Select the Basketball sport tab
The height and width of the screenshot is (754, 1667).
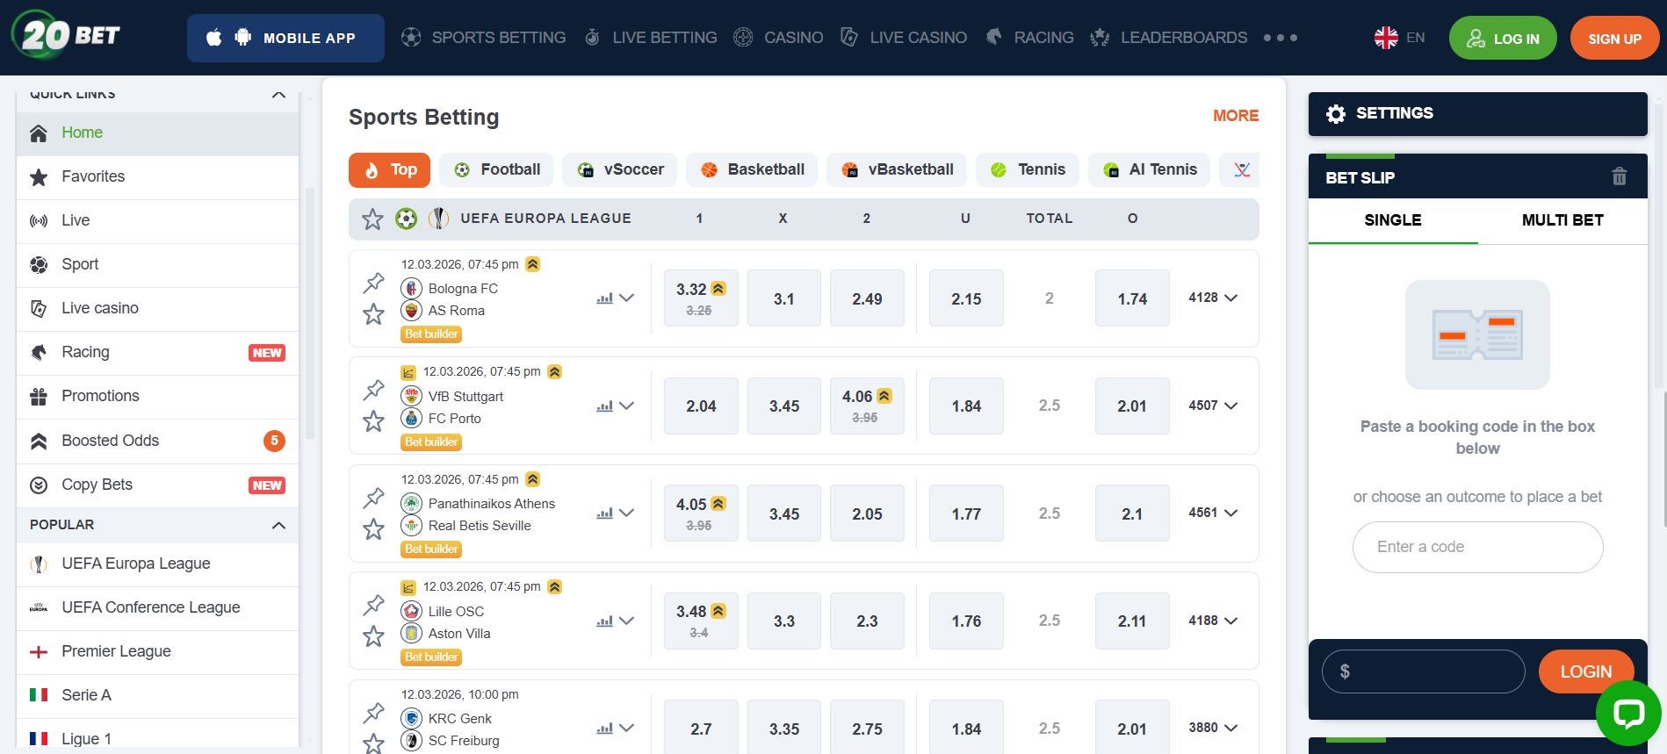[x=752, y=169]
